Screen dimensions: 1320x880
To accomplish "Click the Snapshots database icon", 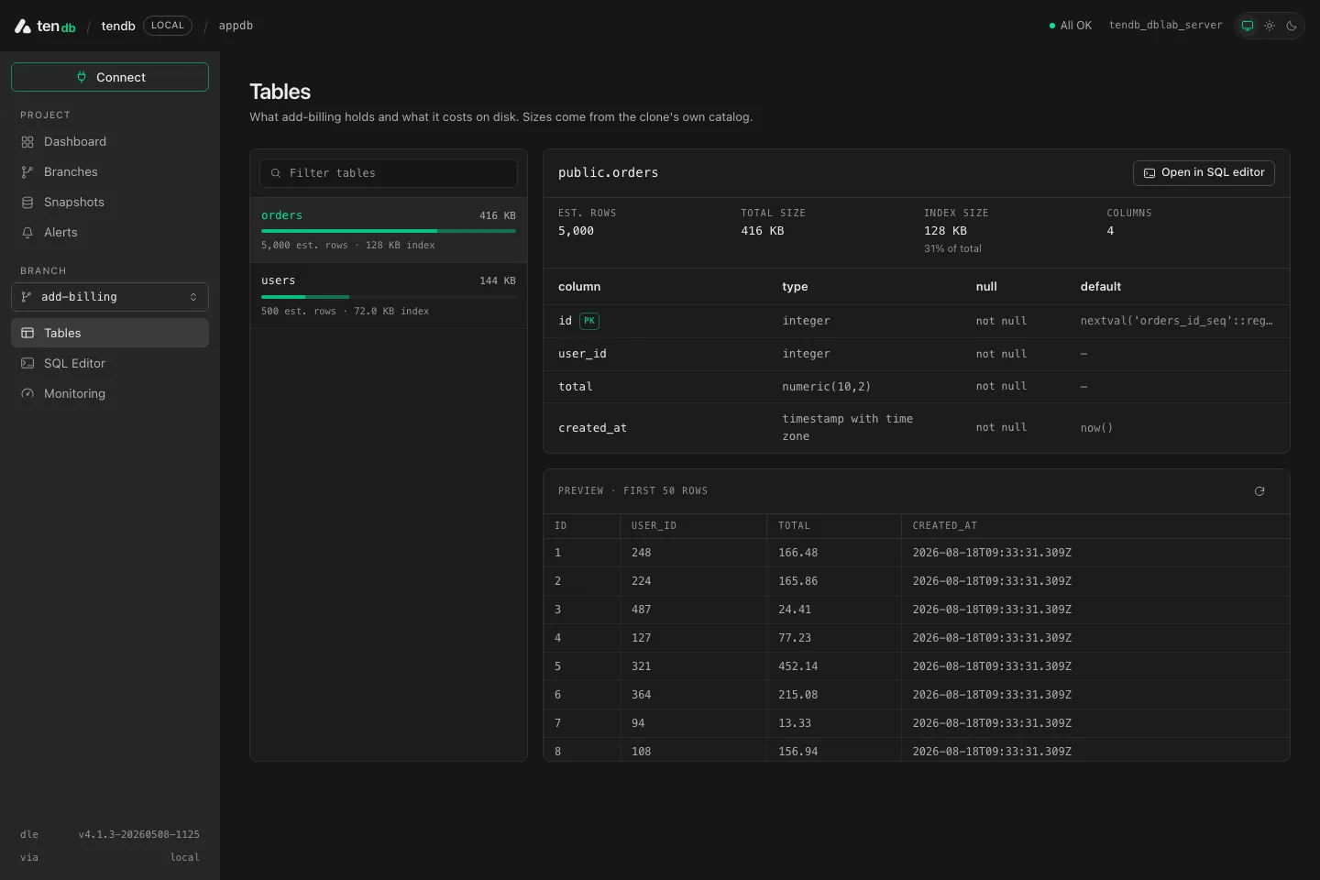I will click(x=27, y=203).
